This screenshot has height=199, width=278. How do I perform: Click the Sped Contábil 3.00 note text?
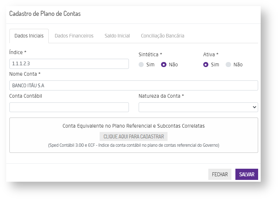[x=134, y=145]
